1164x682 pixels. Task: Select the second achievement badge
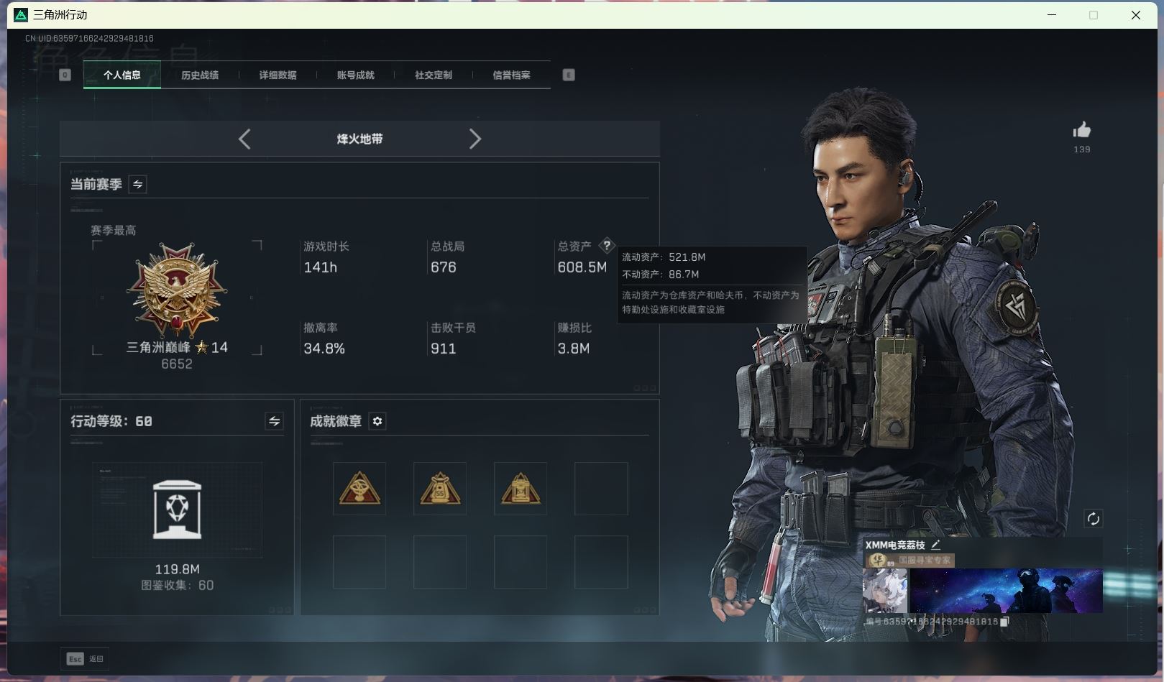click(x=440, y=489)
